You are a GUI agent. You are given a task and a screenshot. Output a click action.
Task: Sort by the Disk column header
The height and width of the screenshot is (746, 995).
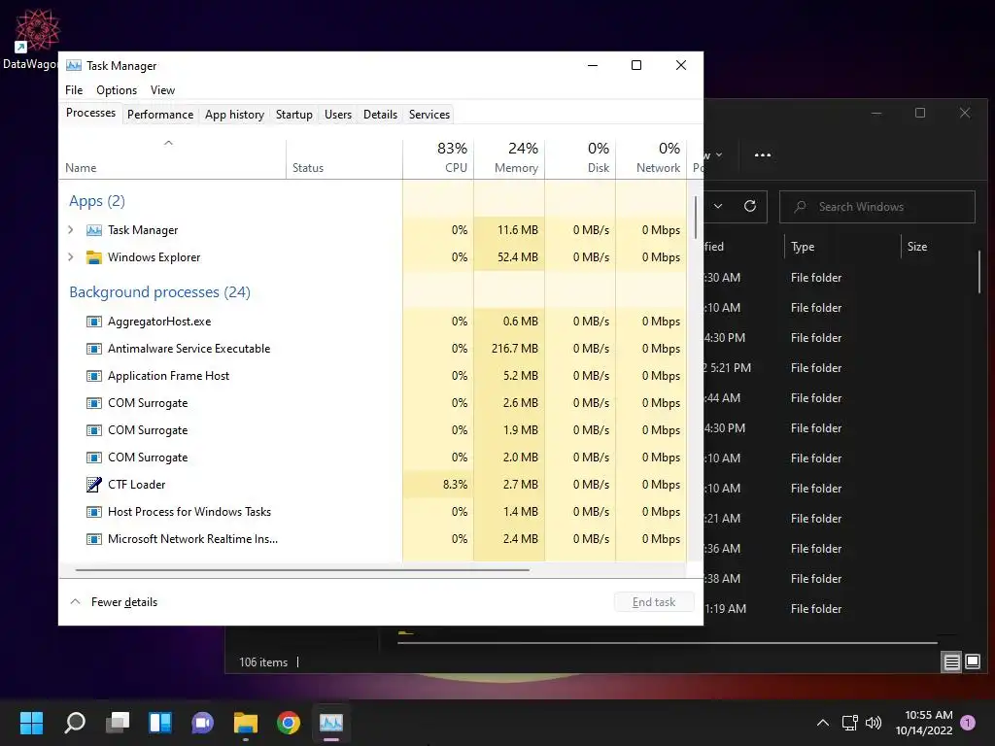coord(580,158)
